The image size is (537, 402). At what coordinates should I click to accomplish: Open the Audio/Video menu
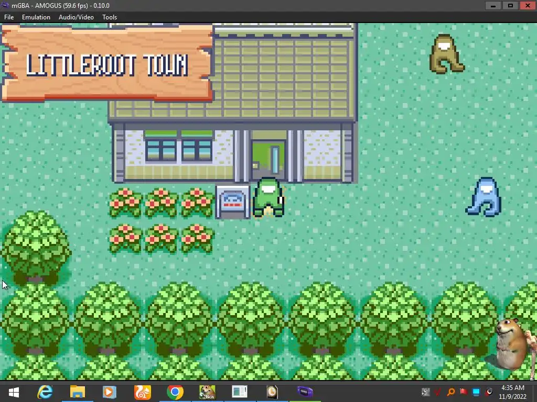(x=76, y=17)
